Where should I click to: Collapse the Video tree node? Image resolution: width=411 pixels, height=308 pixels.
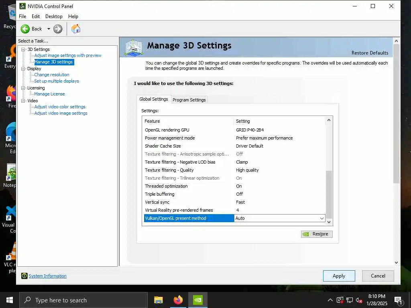point(23,101)
